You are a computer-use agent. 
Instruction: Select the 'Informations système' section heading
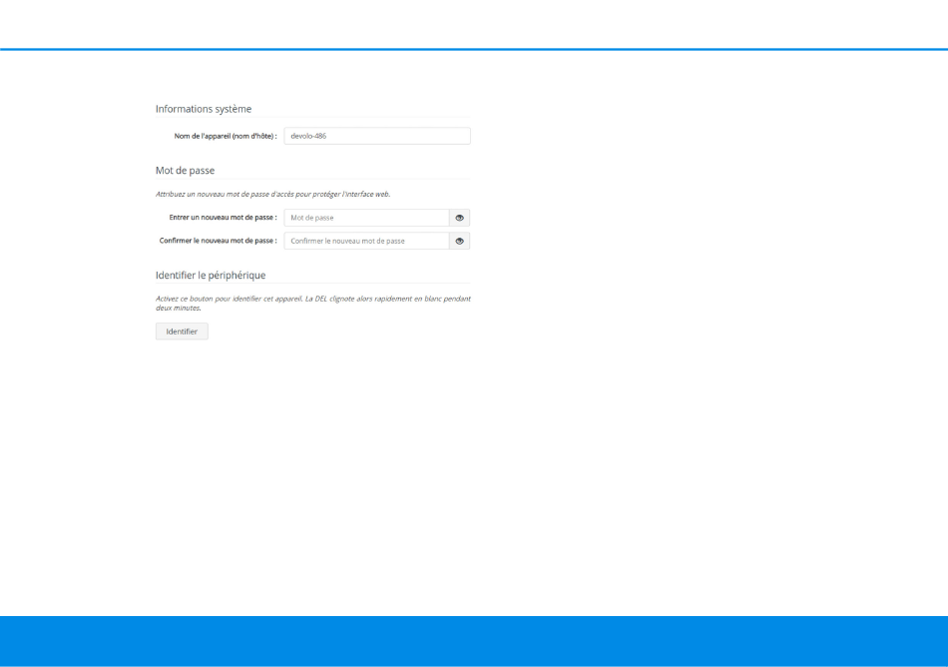(204, 109)
